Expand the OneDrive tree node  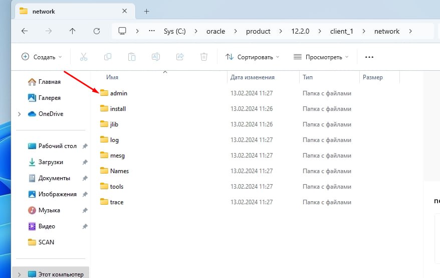point(20,114)
